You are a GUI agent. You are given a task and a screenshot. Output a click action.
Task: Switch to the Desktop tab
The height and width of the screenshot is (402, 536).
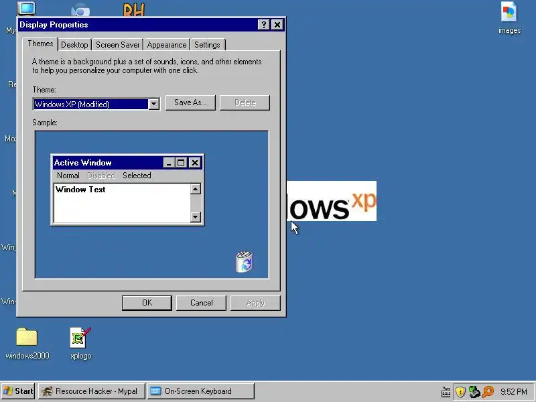click(x=74, y=45)
